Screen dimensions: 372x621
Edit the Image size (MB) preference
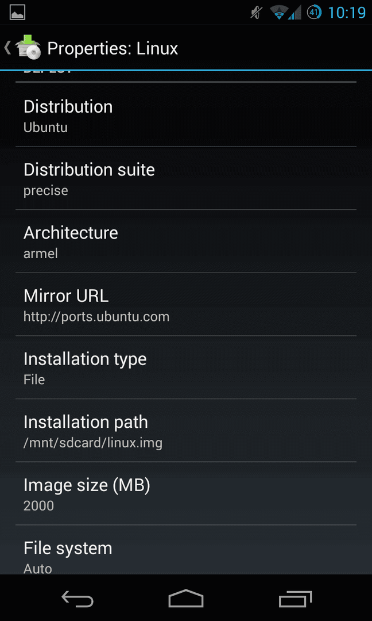(186, 493)
